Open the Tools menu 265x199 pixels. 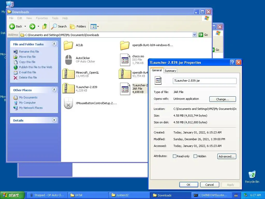[x=55, y=18]
